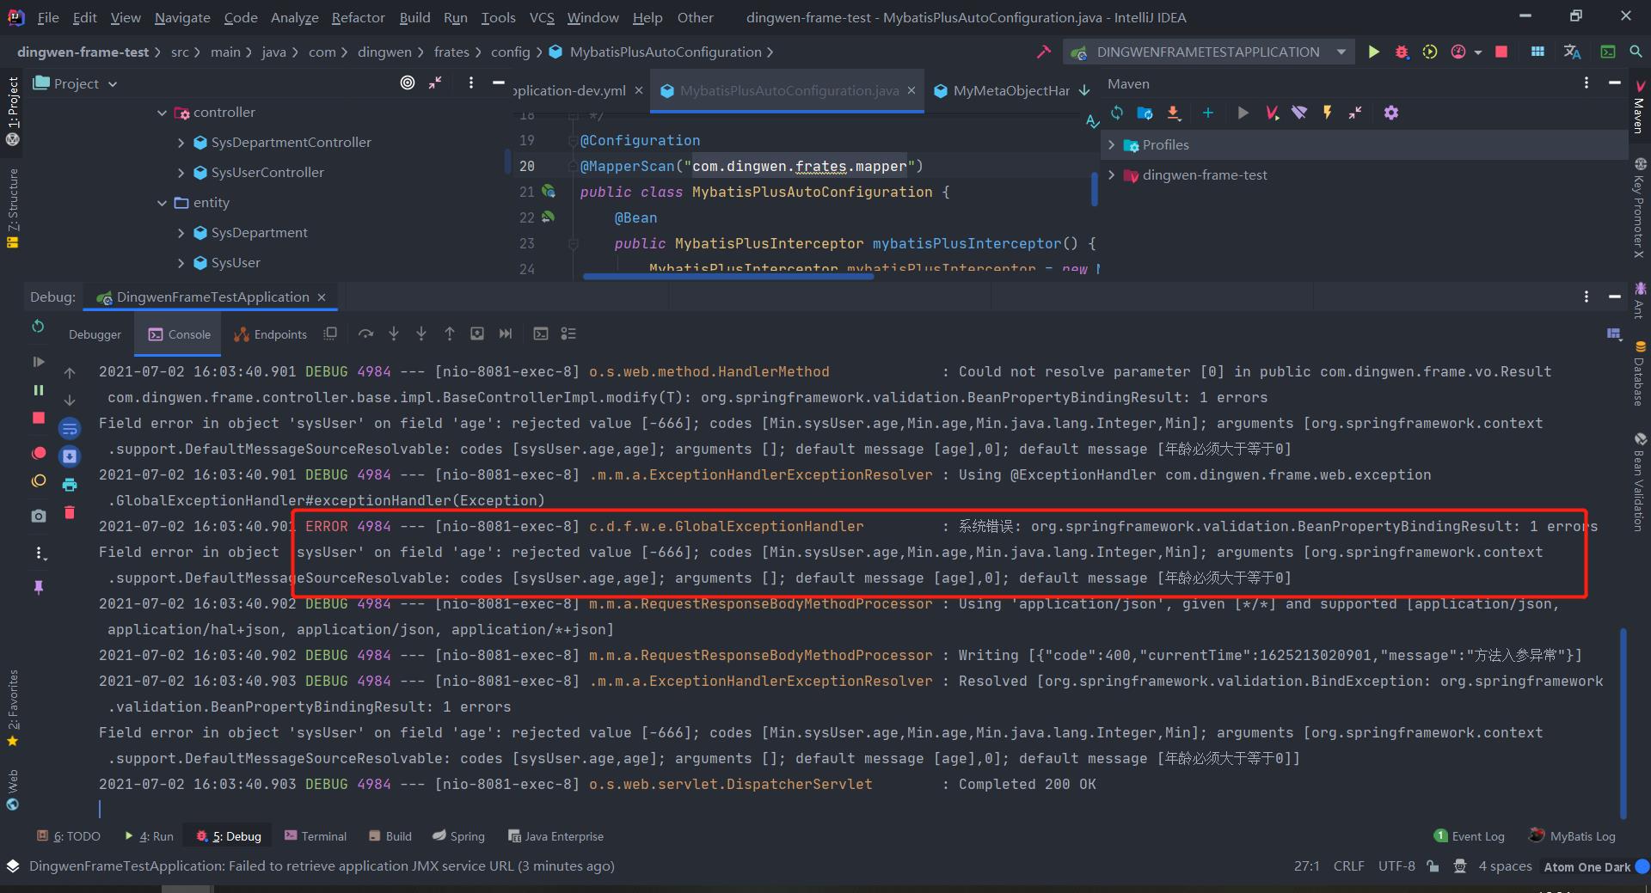Click the Build project hammer icon

coord(1044,52)
